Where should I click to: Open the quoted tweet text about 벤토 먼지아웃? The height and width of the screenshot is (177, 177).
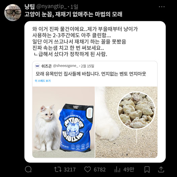(x=91, y=74)
